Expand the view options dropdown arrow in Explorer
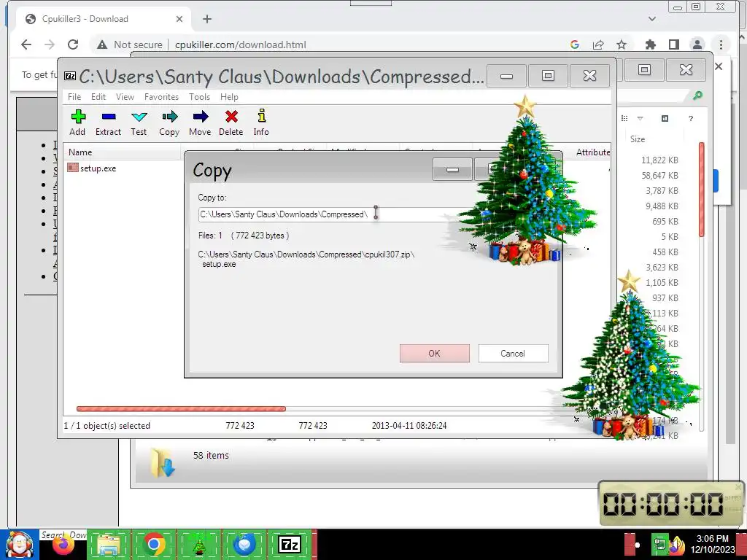The width and height of the screenshot is (747, 560). click(x=640, y=119)
